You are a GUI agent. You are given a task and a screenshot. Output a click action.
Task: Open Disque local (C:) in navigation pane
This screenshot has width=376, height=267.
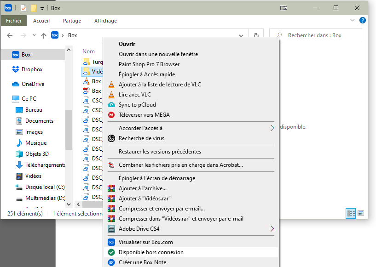coord(40,187)
